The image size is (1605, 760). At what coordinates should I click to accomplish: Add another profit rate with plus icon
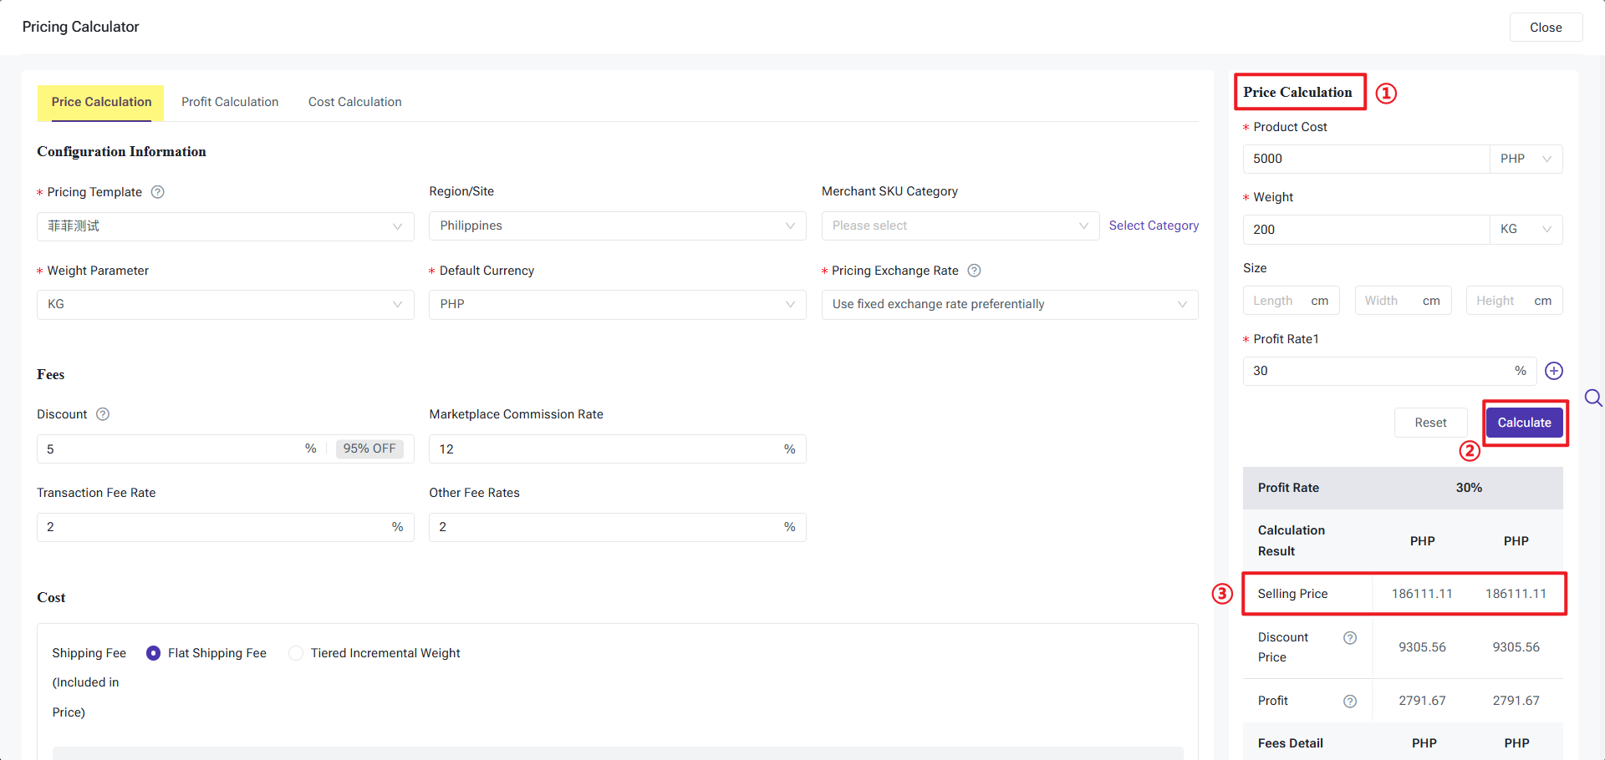tap(1554, 371)
